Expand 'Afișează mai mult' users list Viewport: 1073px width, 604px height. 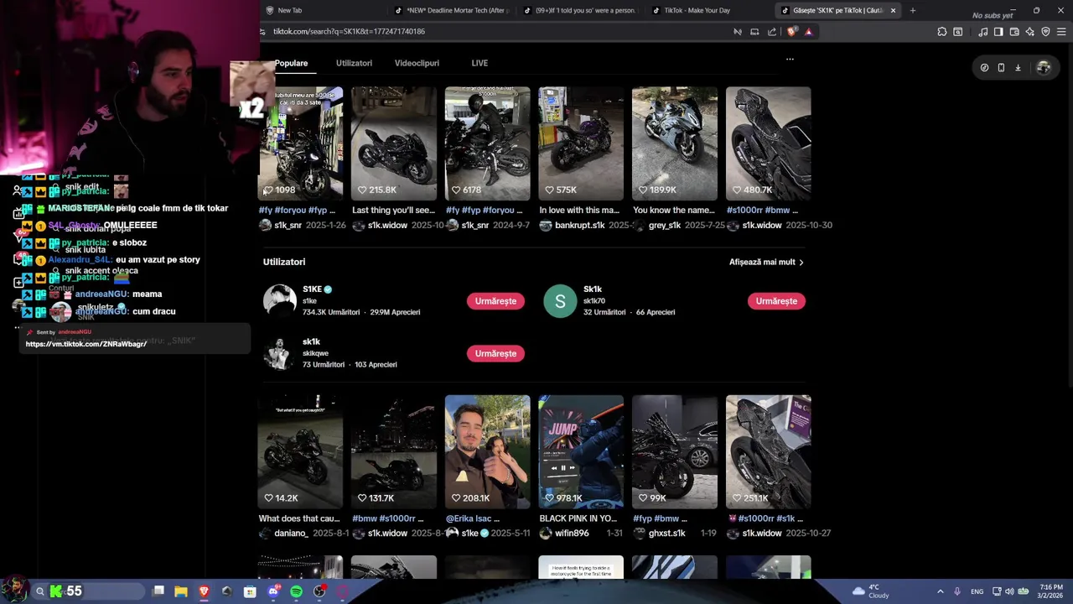pyautogui.click(x=766, y=262)
